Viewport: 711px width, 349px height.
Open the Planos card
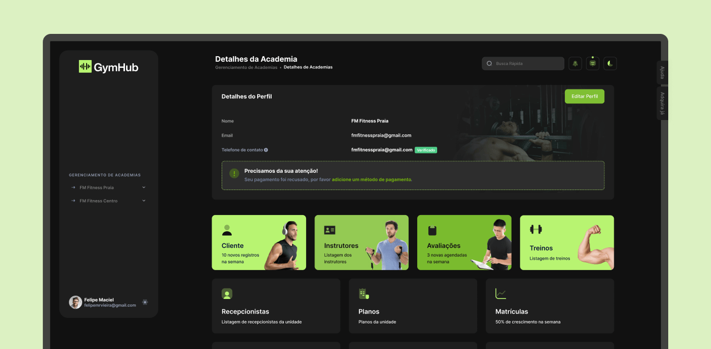pyautogui.click(x=413, y=306)
